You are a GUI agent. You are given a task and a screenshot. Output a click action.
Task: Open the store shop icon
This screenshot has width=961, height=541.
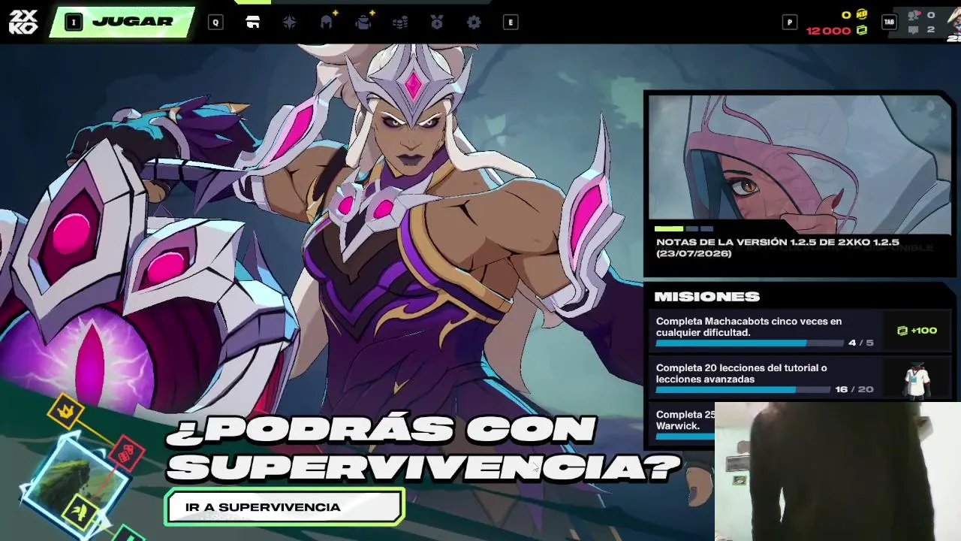pyautogui.click(x=253, y=22)
